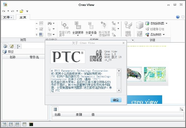The width and height of the screenshot is (186, 128).
Task: Open the 结构树 group dialog launcher
Action: click(x=132, y=40)
